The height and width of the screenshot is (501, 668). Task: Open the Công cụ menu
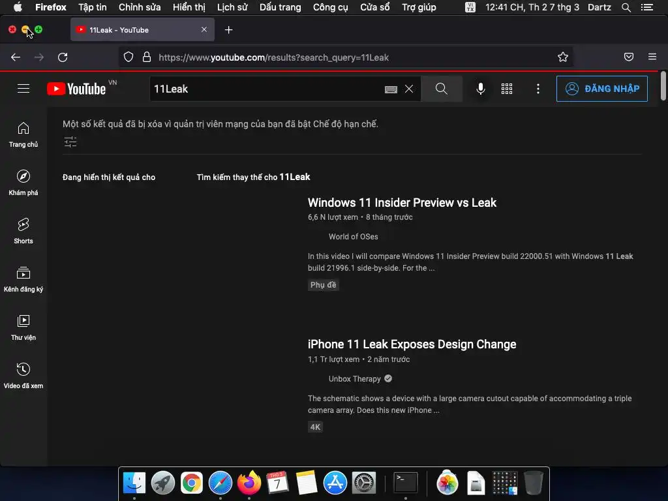(x=331, y=7)
